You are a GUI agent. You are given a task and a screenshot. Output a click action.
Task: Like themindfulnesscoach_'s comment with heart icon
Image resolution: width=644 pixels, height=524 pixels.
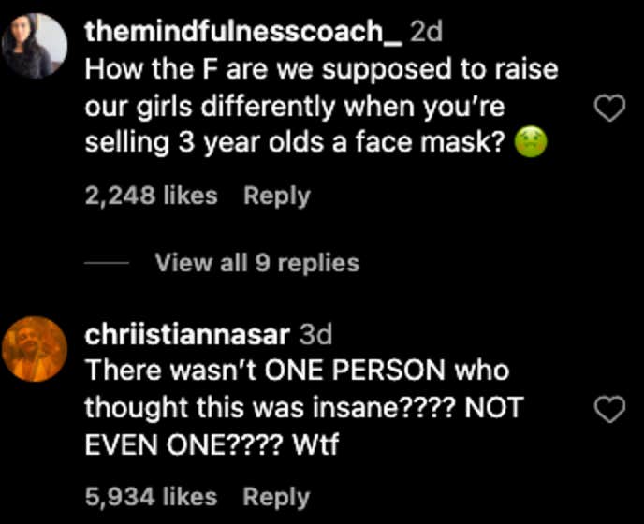pos(610,110)
